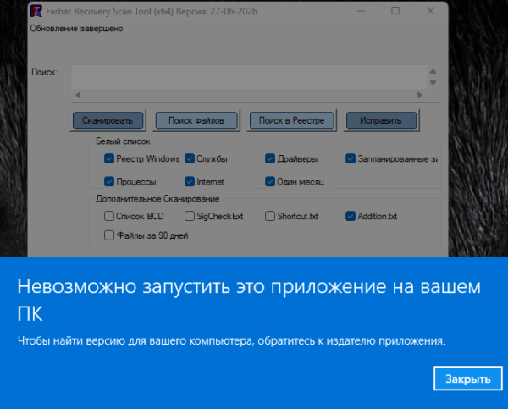Click the Farbar Recovery Scan Tool title icon
508x409 pixels.
[x=36, y=11]
